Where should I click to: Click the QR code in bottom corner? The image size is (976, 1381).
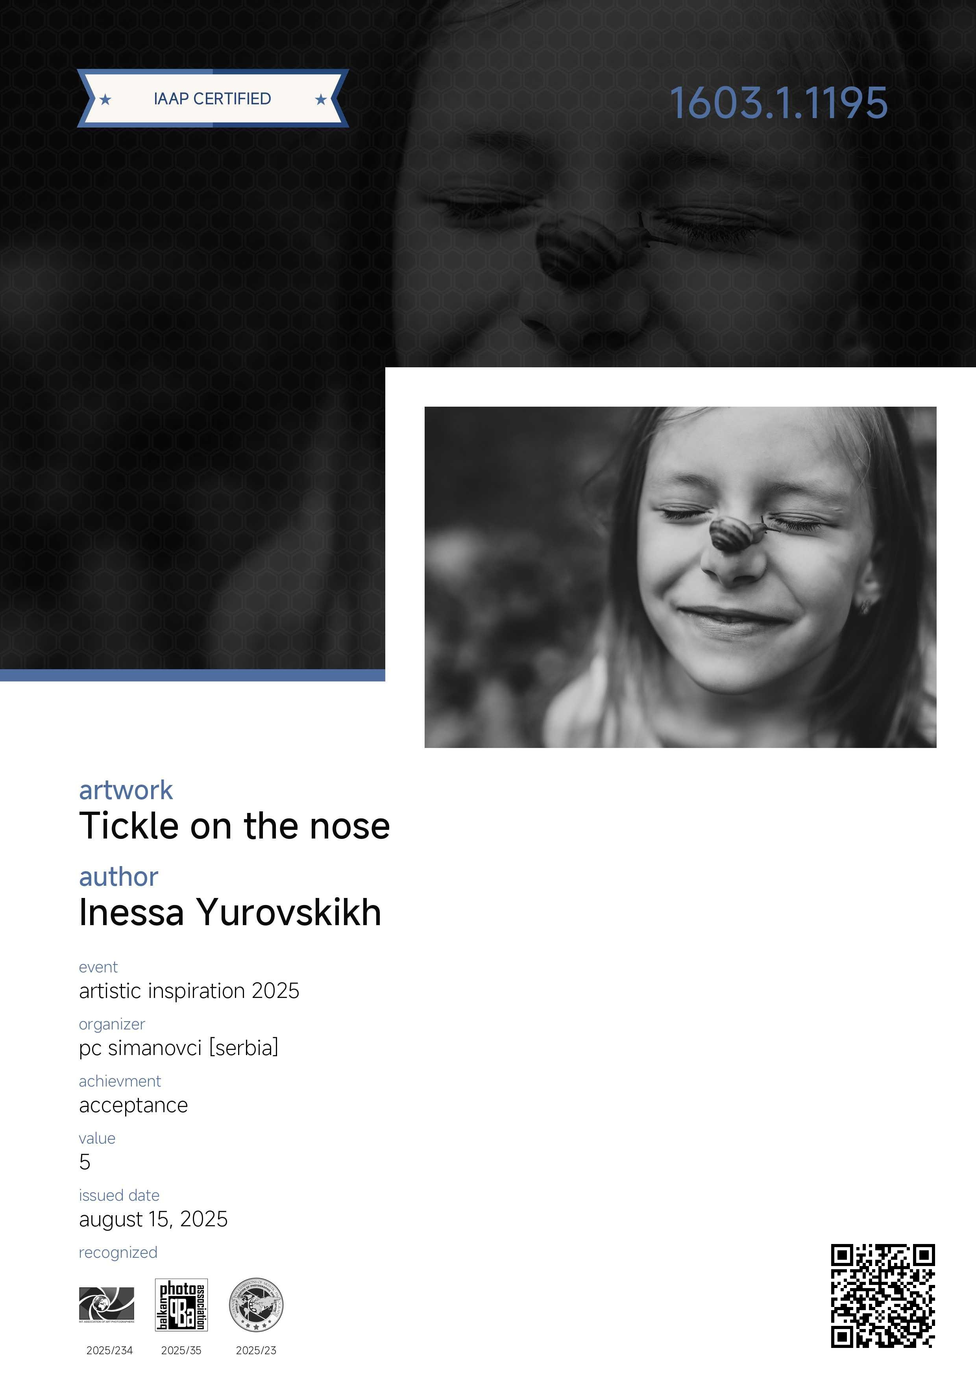click(x=883, y=1296)
